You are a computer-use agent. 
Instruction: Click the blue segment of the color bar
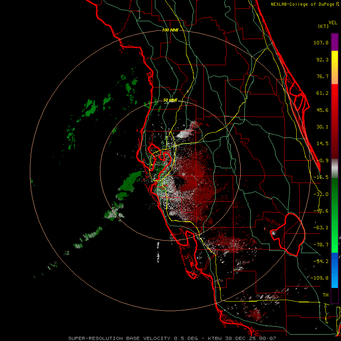(x=335, y=270)
